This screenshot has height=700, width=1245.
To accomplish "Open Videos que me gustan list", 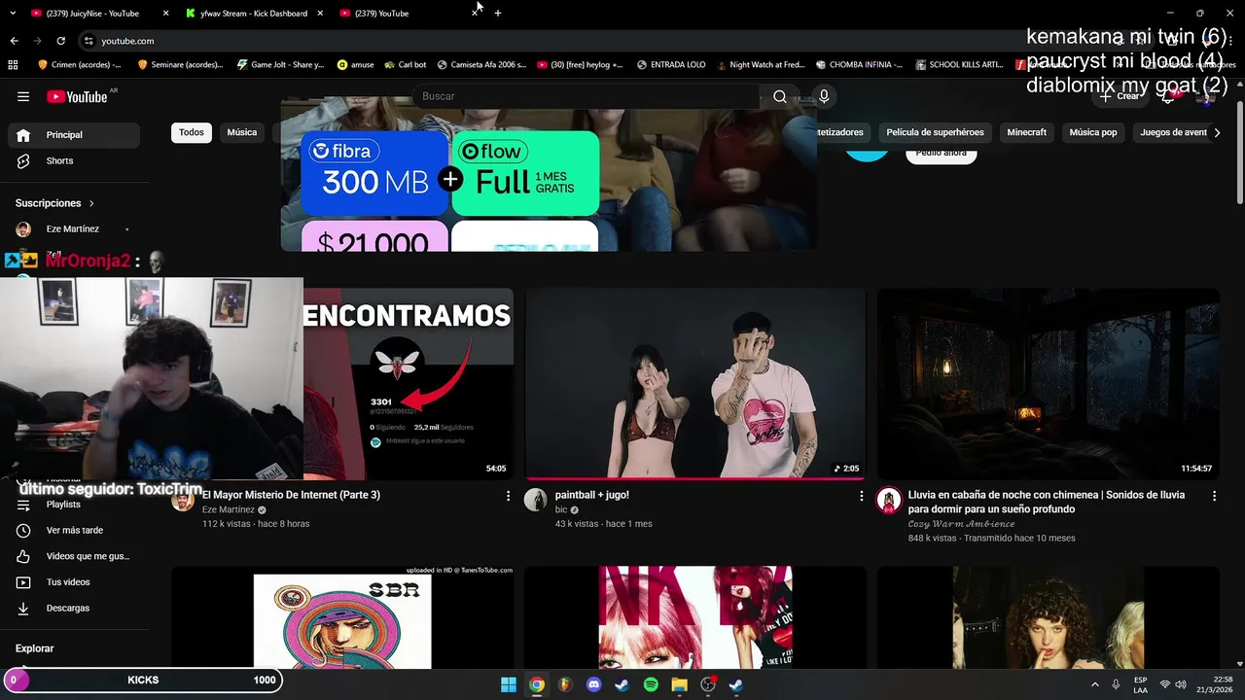I will point(74,556).
